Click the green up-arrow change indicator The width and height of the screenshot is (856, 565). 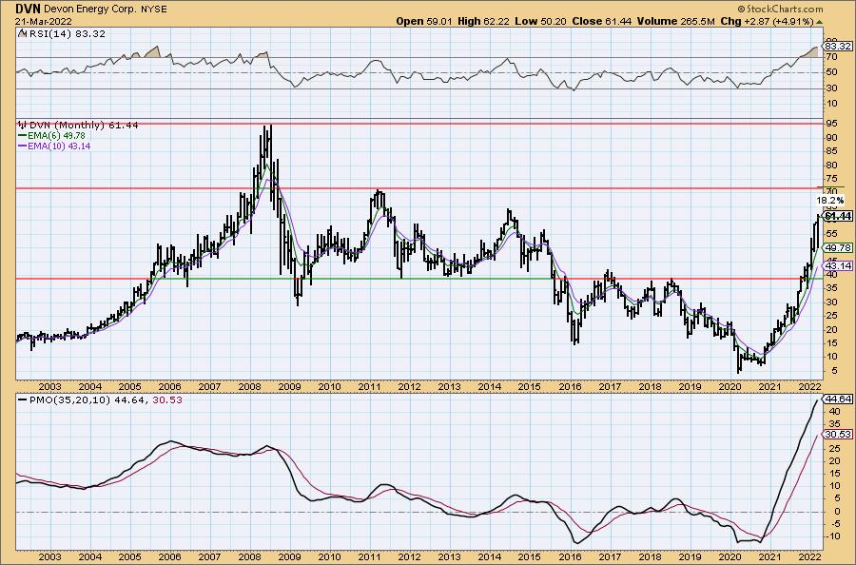point(820,22)
